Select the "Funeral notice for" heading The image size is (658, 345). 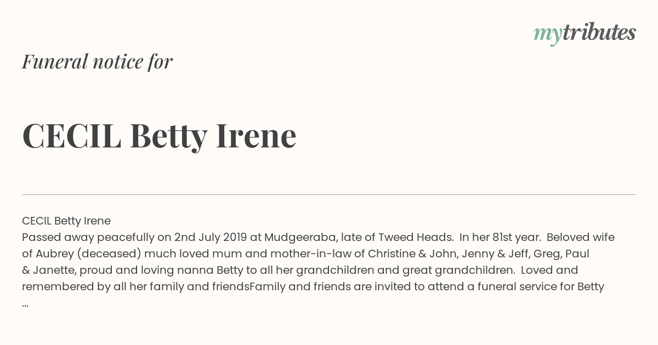97,61
